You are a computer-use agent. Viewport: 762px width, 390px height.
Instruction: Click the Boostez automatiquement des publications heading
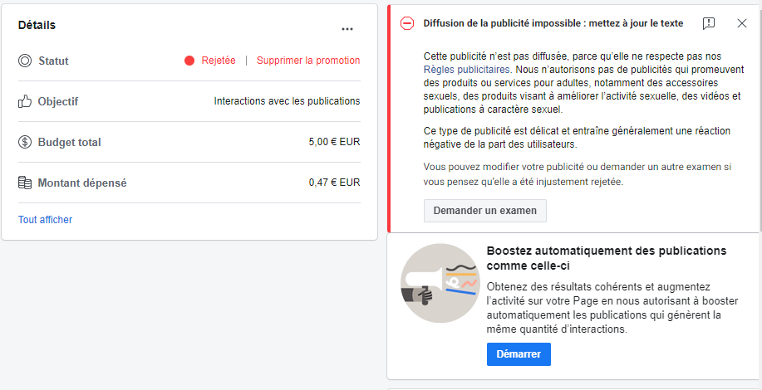coord(607,259)
